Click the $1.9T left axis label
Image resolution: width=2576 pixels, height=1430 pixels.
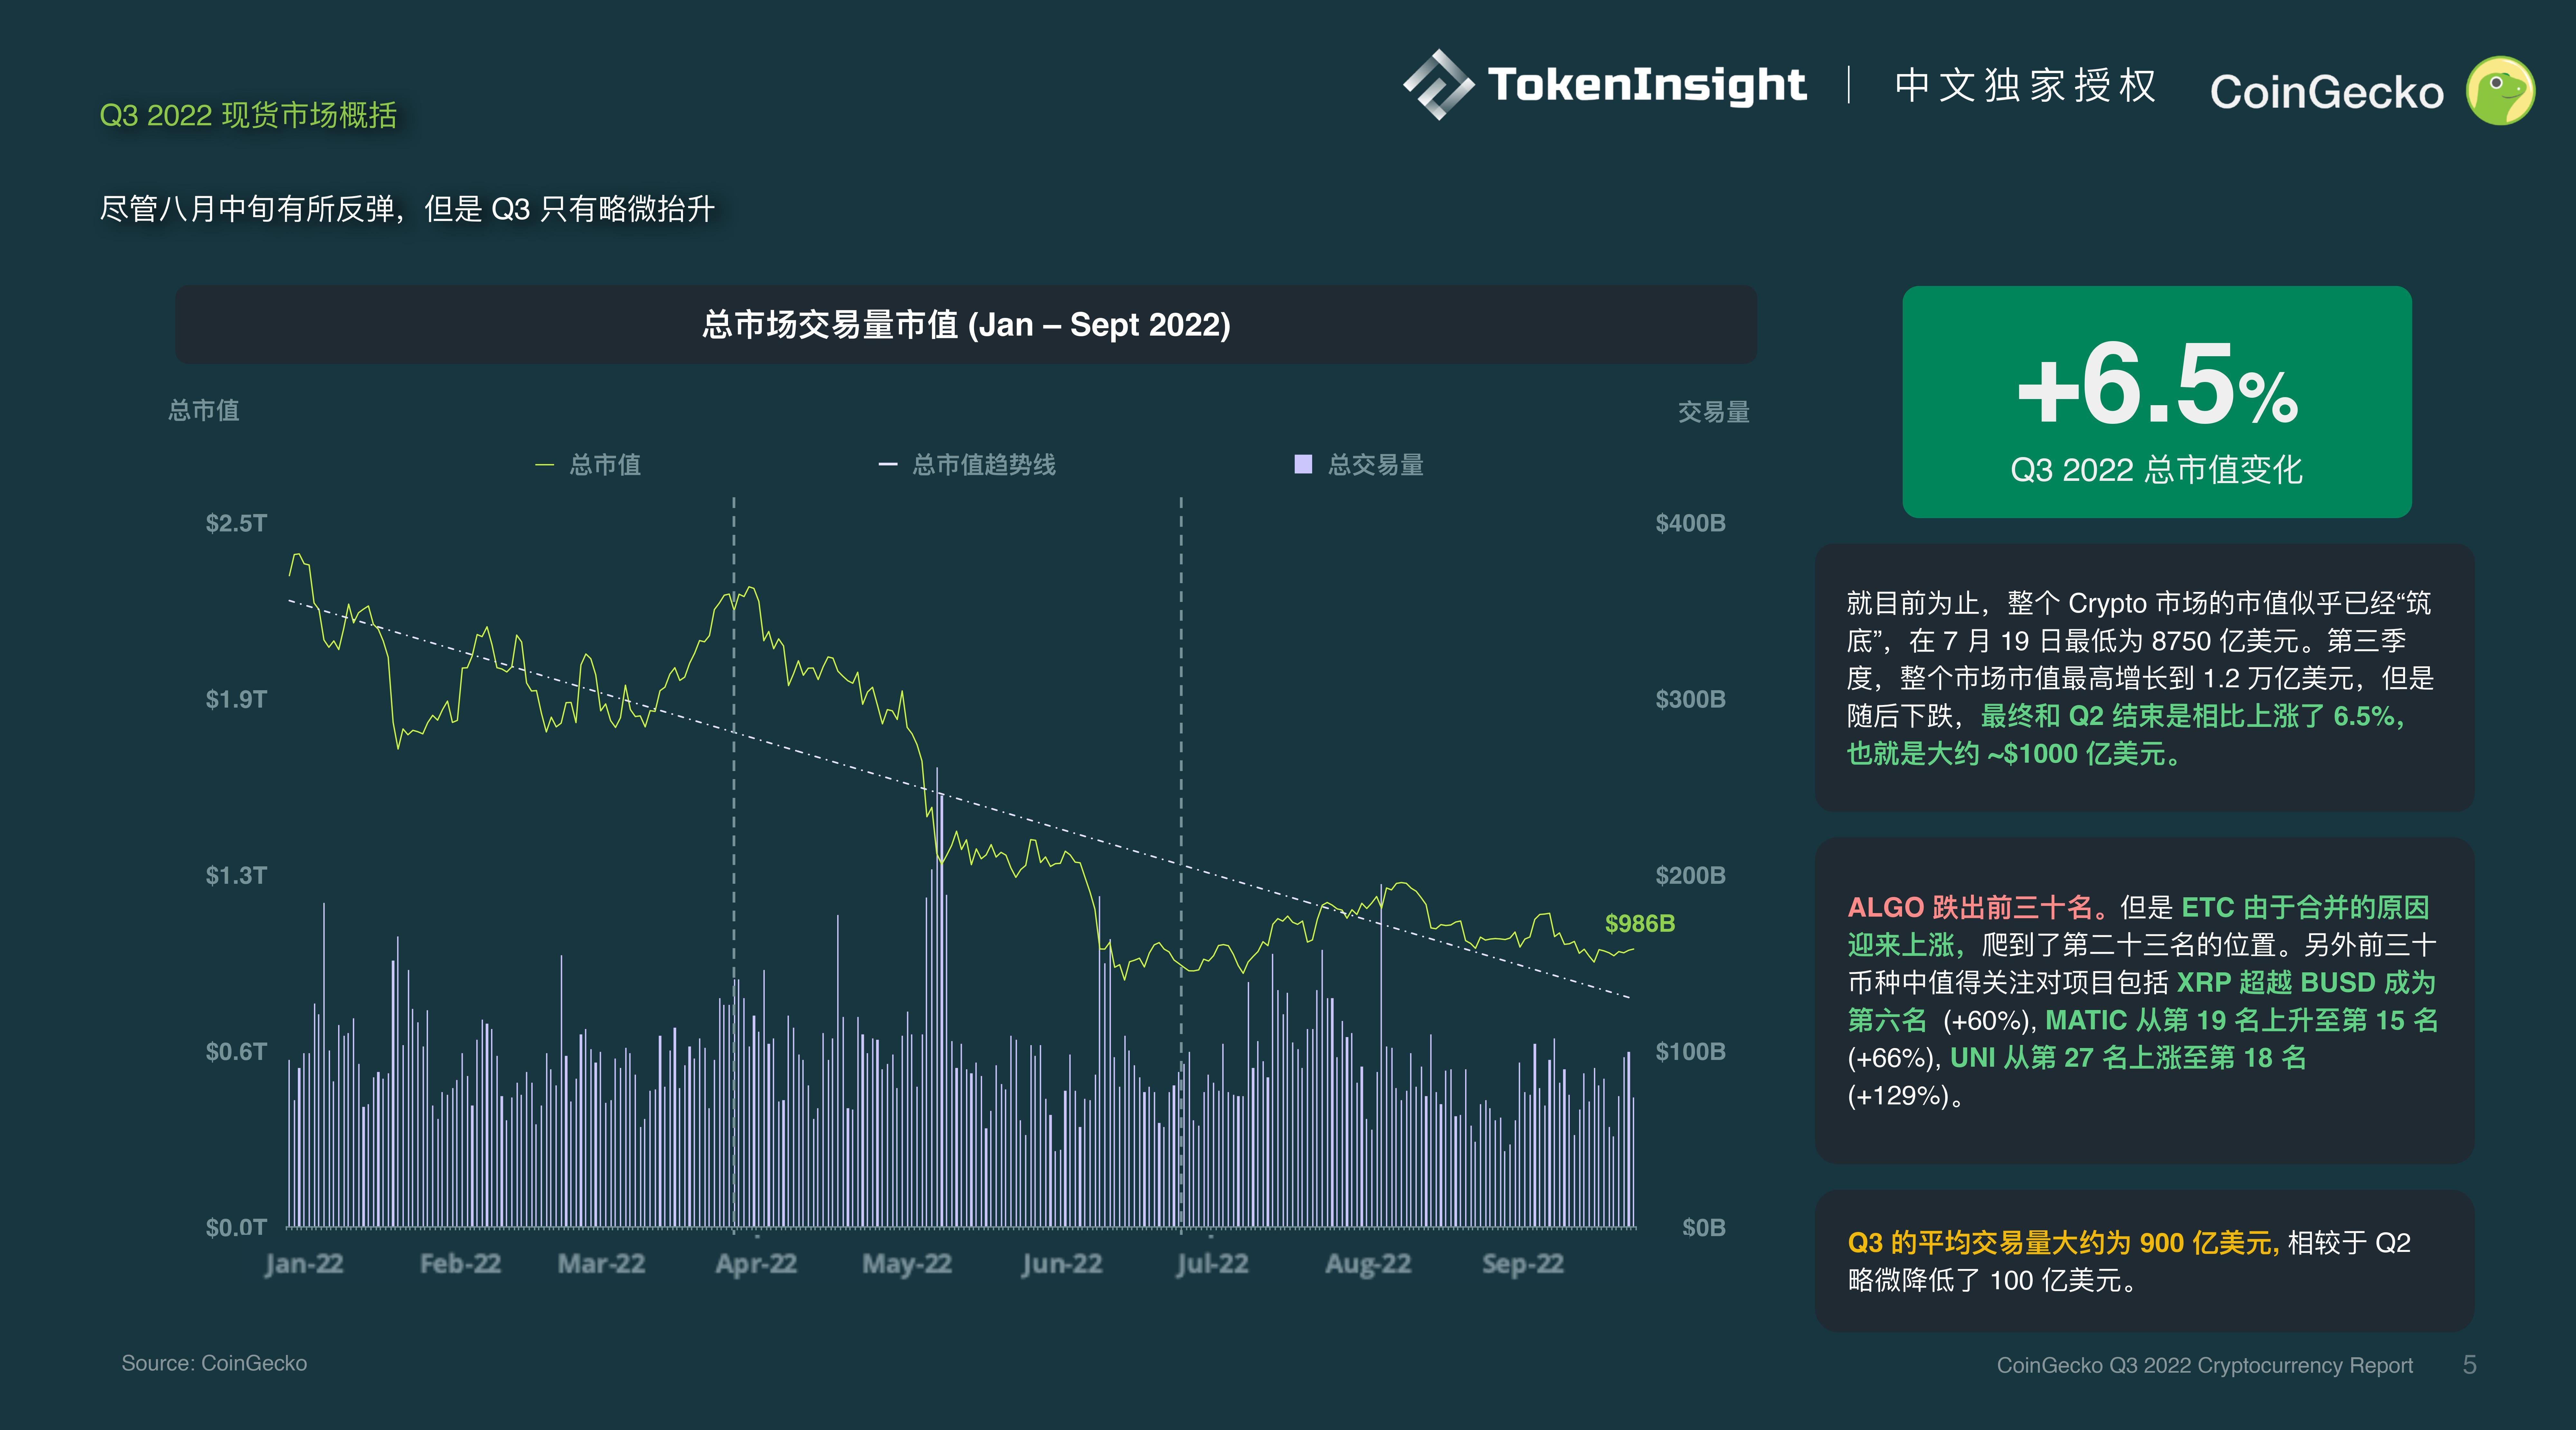pos(236,699)
